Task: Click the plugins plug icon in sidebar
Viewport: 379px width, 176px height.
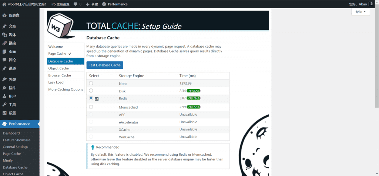Action: pos(4,88)
